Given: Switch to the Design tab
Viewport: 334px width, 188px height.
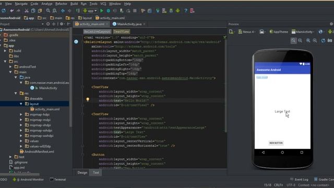Looking at the screenshot, I should pyautogui.click(x=82, y=173).
